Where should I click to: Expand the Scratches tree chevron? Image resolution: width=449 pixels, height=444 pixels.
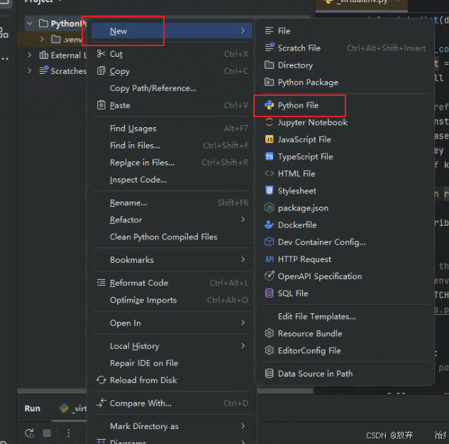pyautogui.click(x=29, y=70)
